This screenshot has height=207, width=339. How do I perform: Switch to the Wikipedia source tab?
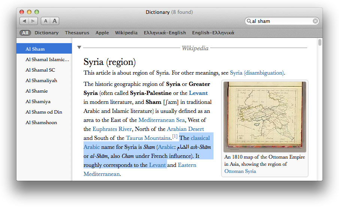[x=126, y=33]
